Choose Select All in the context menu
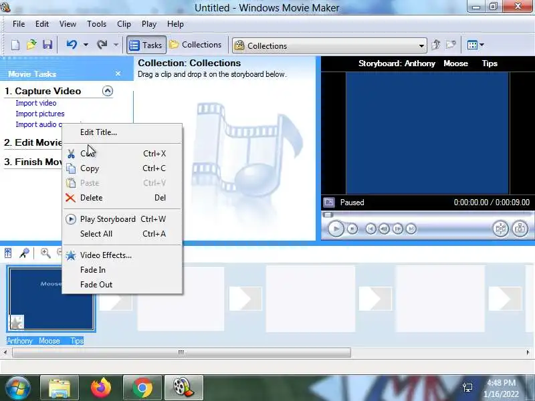The width and height of the screenshot is (535, 401). point(122,234)
